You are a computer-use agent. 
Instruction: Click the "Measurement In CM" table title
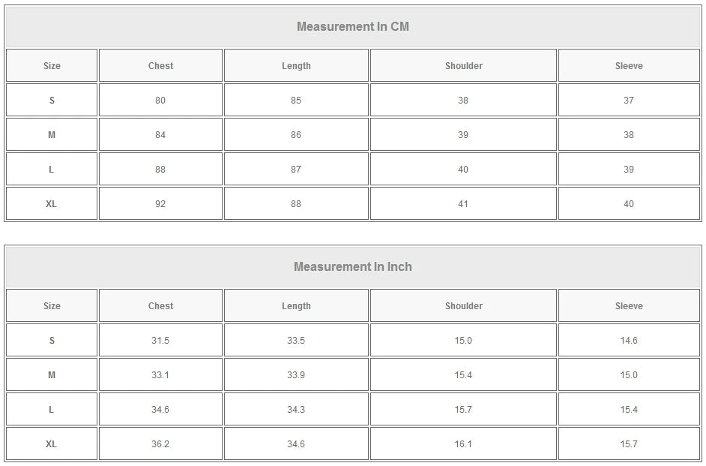coord(353,27)
